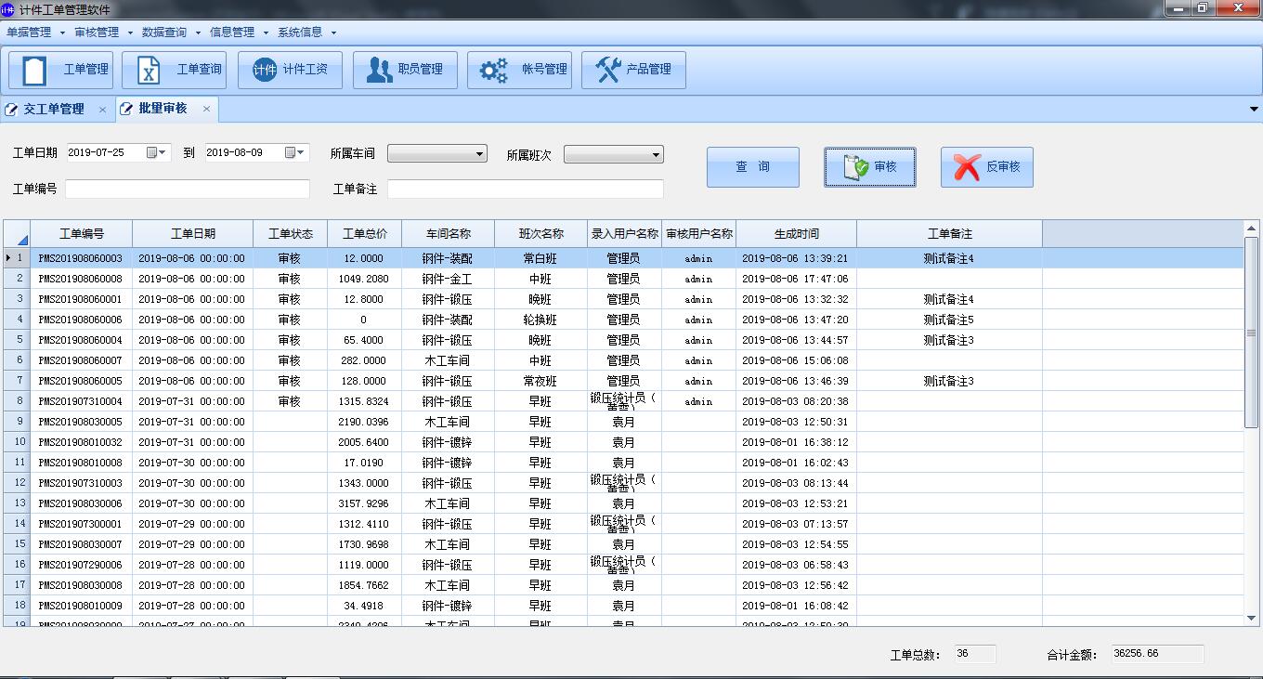Open the 工单管理 toolbar button
The width and height of the screenshot is (1263, 679).
60,70
